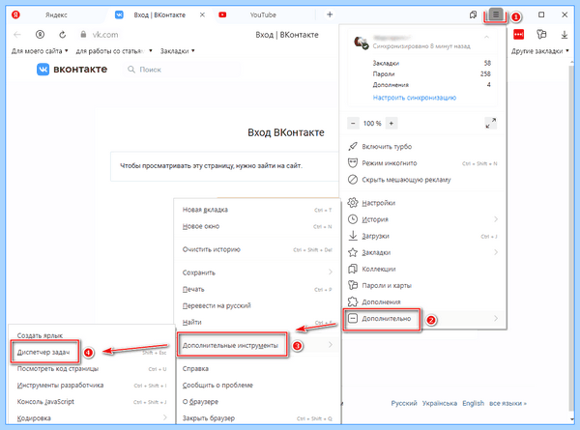Viewport: 580px width, 430px height.
Task: Click the profile avatar in the menu
Action: tap(361, 43)
